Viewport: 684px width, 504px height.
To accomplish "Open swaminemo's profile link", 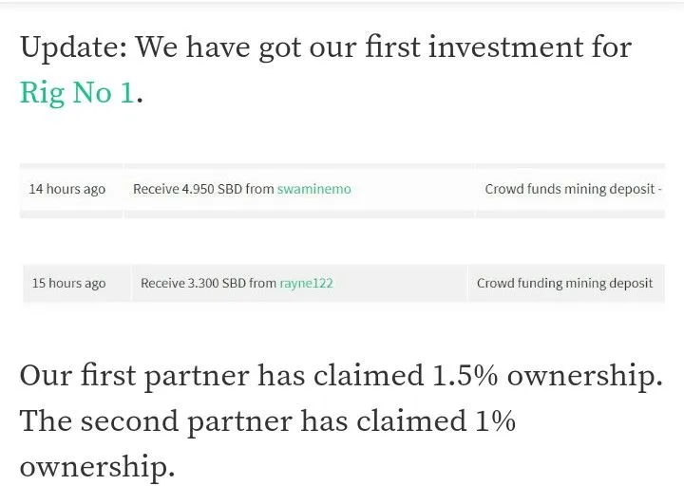I will coord(314,189).
